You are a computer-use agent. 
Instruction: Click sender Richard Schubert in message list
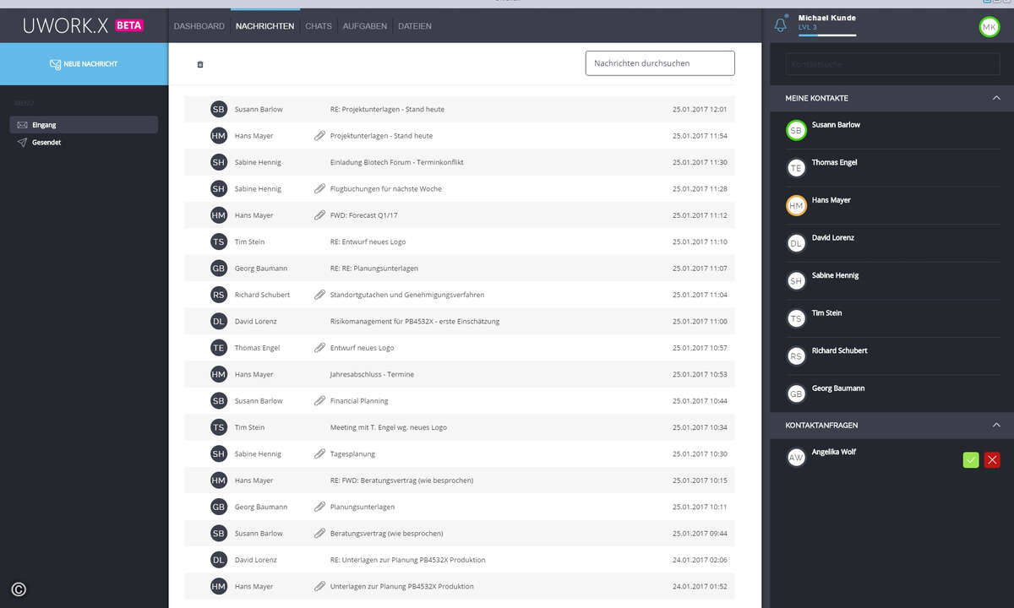point(262,295)
